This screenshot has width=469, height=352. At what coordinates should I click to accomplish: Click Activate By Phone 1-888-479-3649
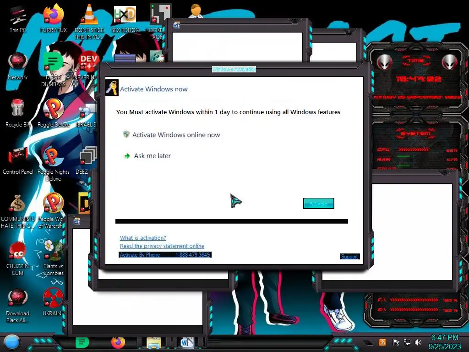[x=165, y=255]
